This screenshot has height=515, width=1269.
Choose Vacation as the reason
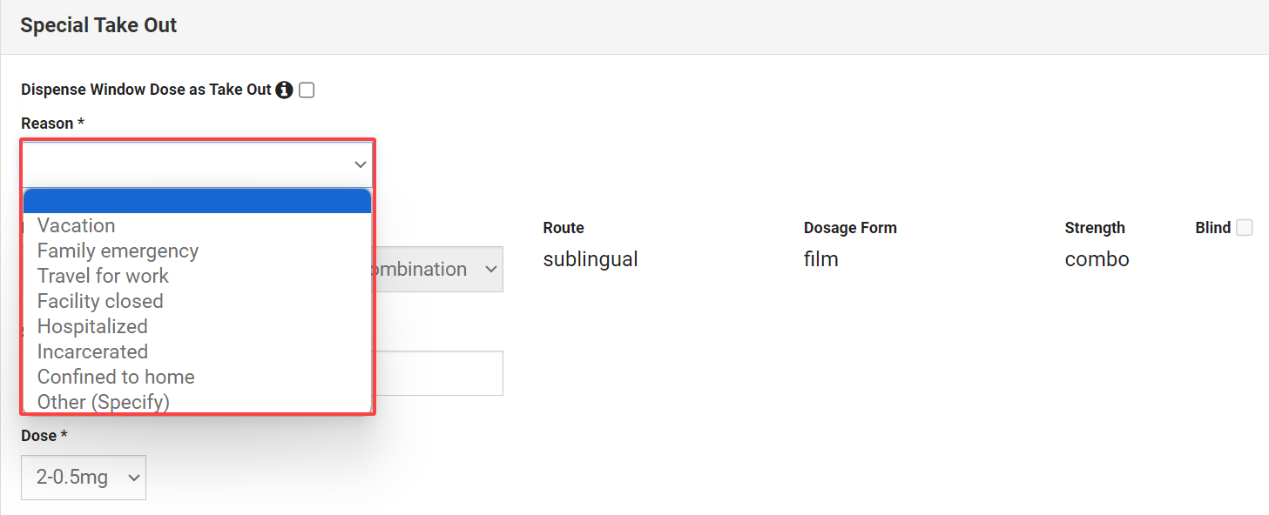[x=77, y=225]
